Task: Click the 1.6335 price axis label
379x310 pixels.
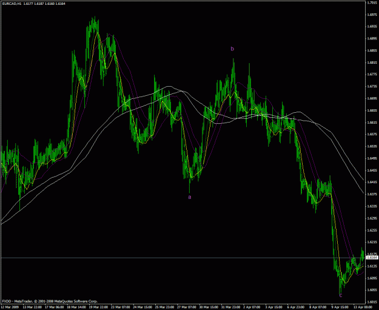Action: tap(372, 206)
